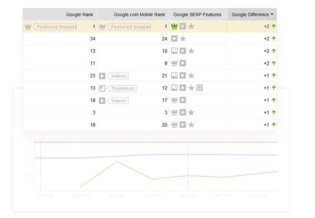Click the green up arrow in the highlighted first row
Screen dimensions: 315x218
pyautogui.click(x=274, y=27)
